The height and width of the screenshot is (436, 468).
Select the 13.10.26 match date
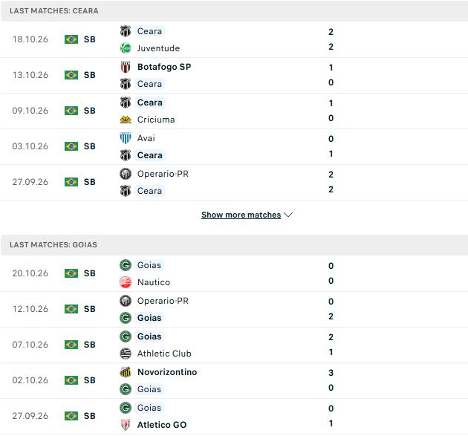tap(30, 75)
